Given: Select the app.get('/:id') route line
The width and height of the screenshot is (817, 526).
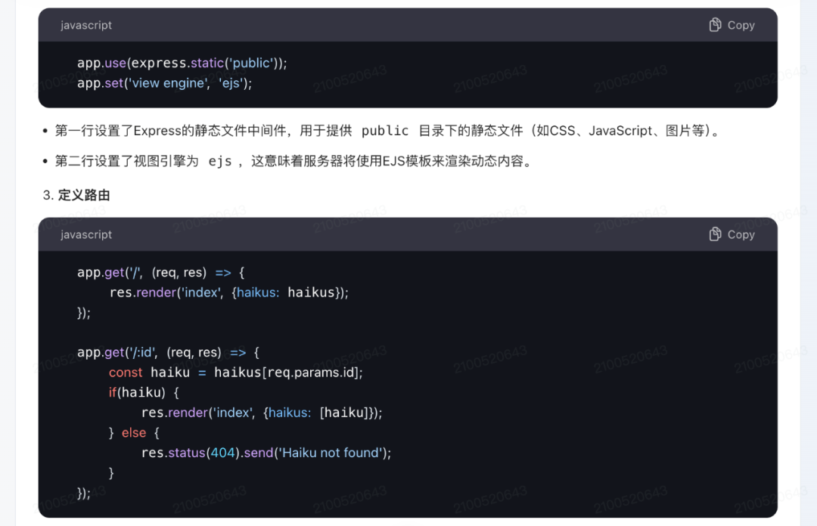Looking at the screenshot, I should (x=119, y=352).
